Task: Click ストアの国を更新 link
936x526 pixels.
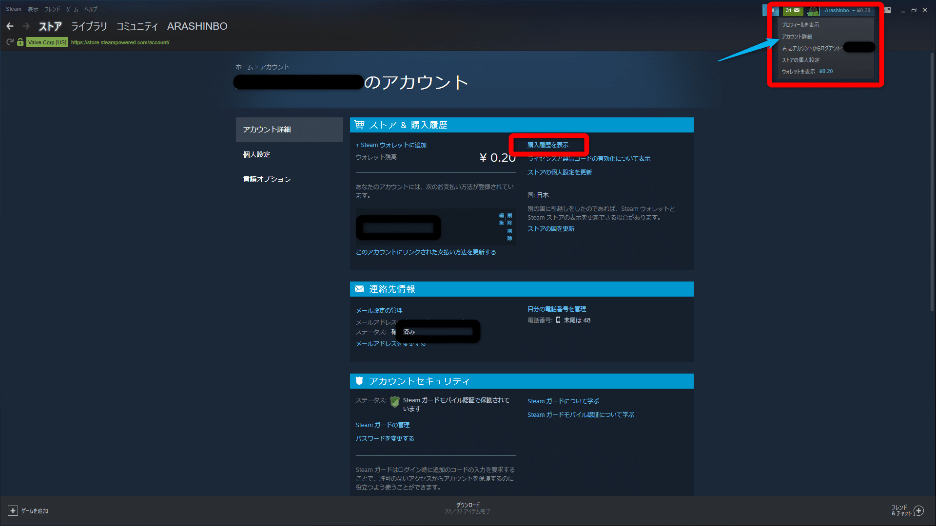Action: pos(551,229)
